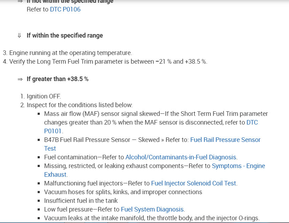Click "Inspect for the conditions listed below" step
The height and width of the screenshot is (223, 289).
(79, 105)
